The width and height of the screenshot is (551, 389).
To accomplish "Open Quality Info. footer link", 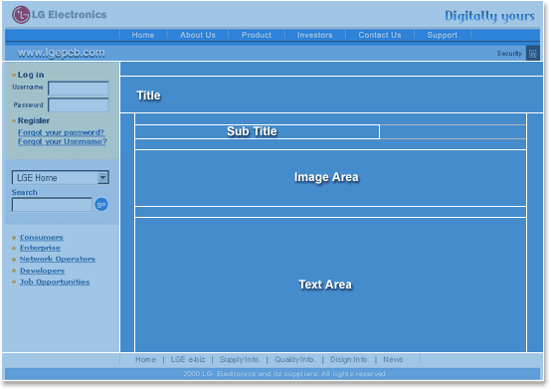I will click(x=295, y=359).
